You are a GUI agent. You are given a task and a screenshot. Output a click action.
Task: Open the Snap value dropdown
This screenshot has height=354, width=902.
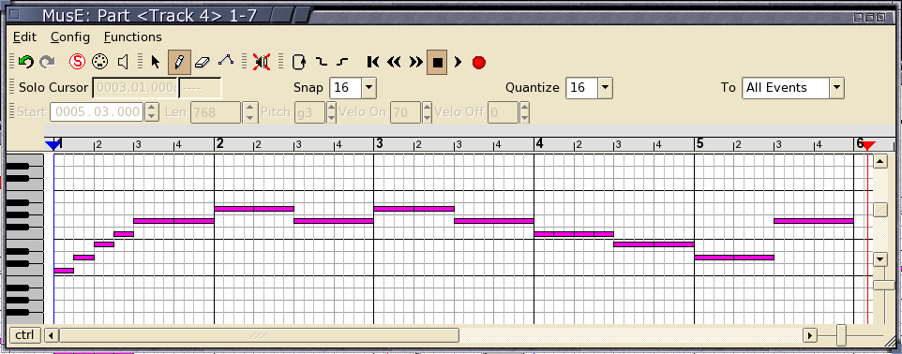click(x=368, y=88)
